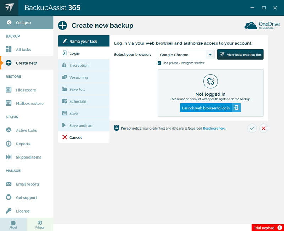Image resolution: width=284 pixels, height=231 pixels.
Task: Click the Email reports envelope icon
Action: (x=9, y=184)
